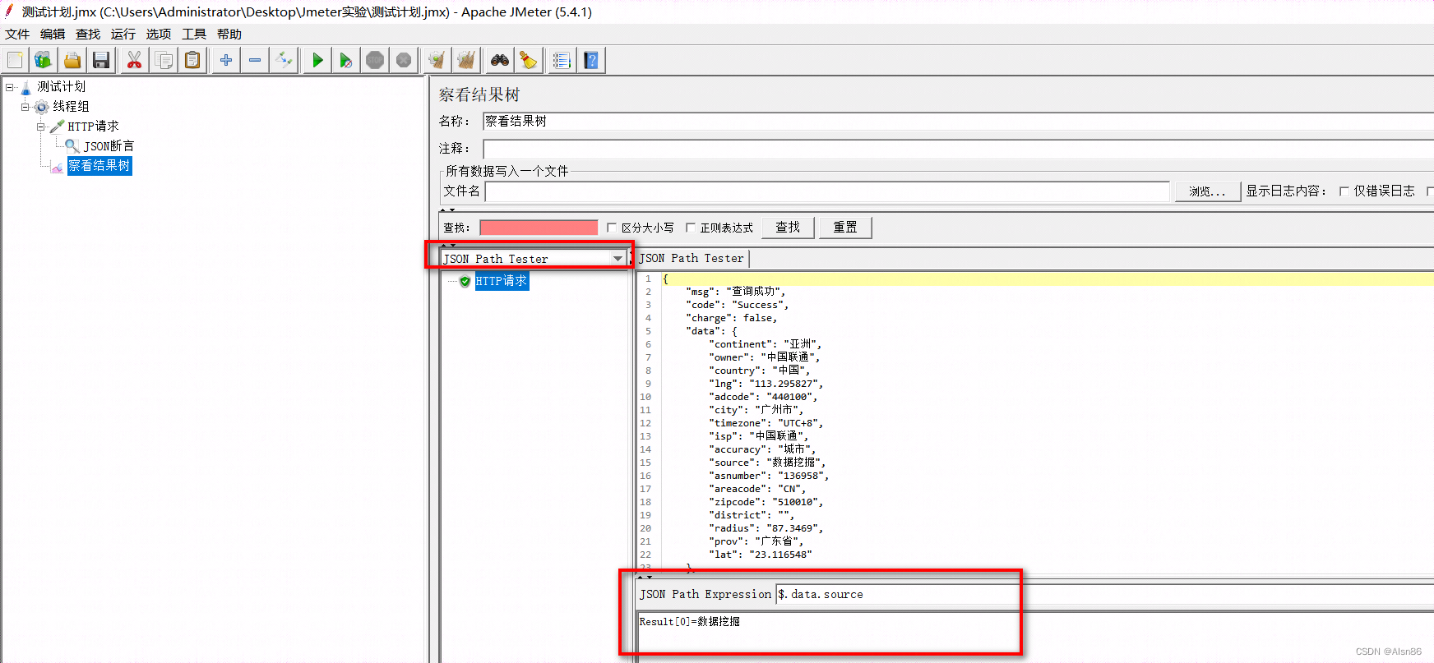The image size is (1434, 663).
Task: Select 测试计划 in the tree
Action: tap(61, 86)
